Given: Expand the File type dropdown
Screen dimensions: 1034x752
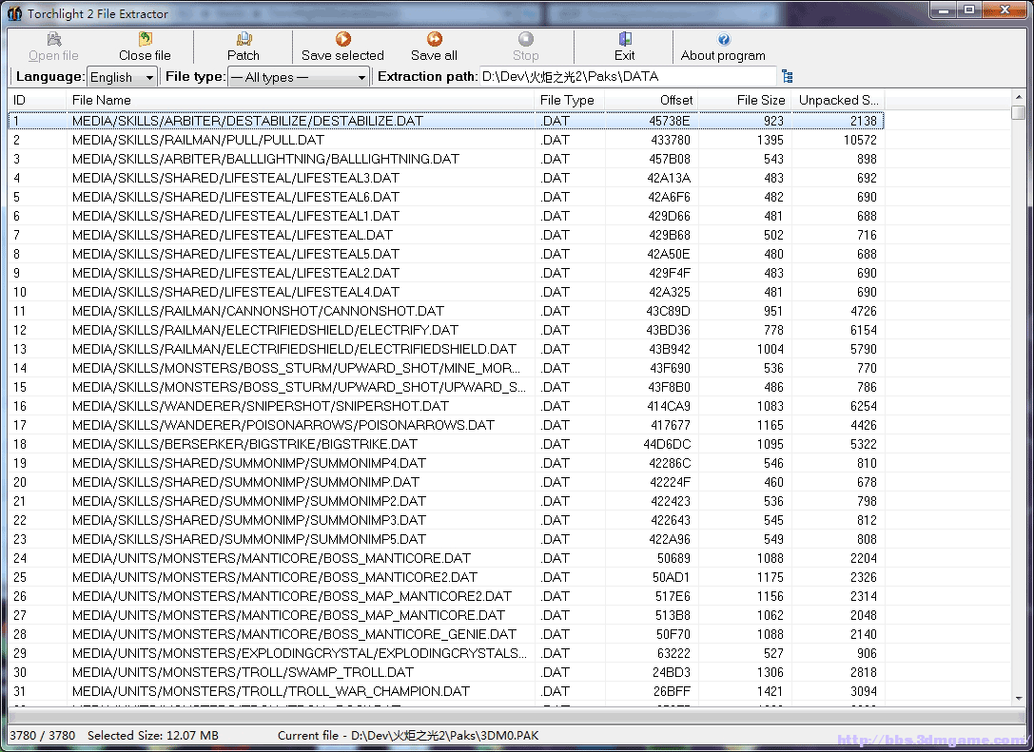Looking at the screenshot, I should click(x=299, y=77).
